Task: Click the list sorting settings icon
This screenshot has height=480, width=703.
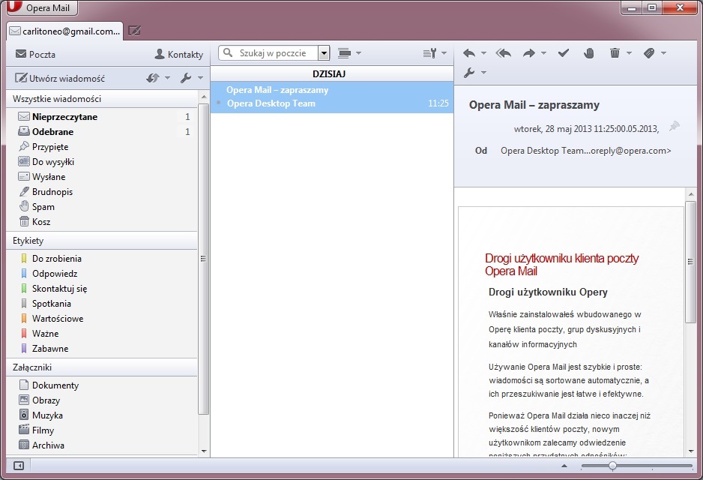Action: (430, 53)
